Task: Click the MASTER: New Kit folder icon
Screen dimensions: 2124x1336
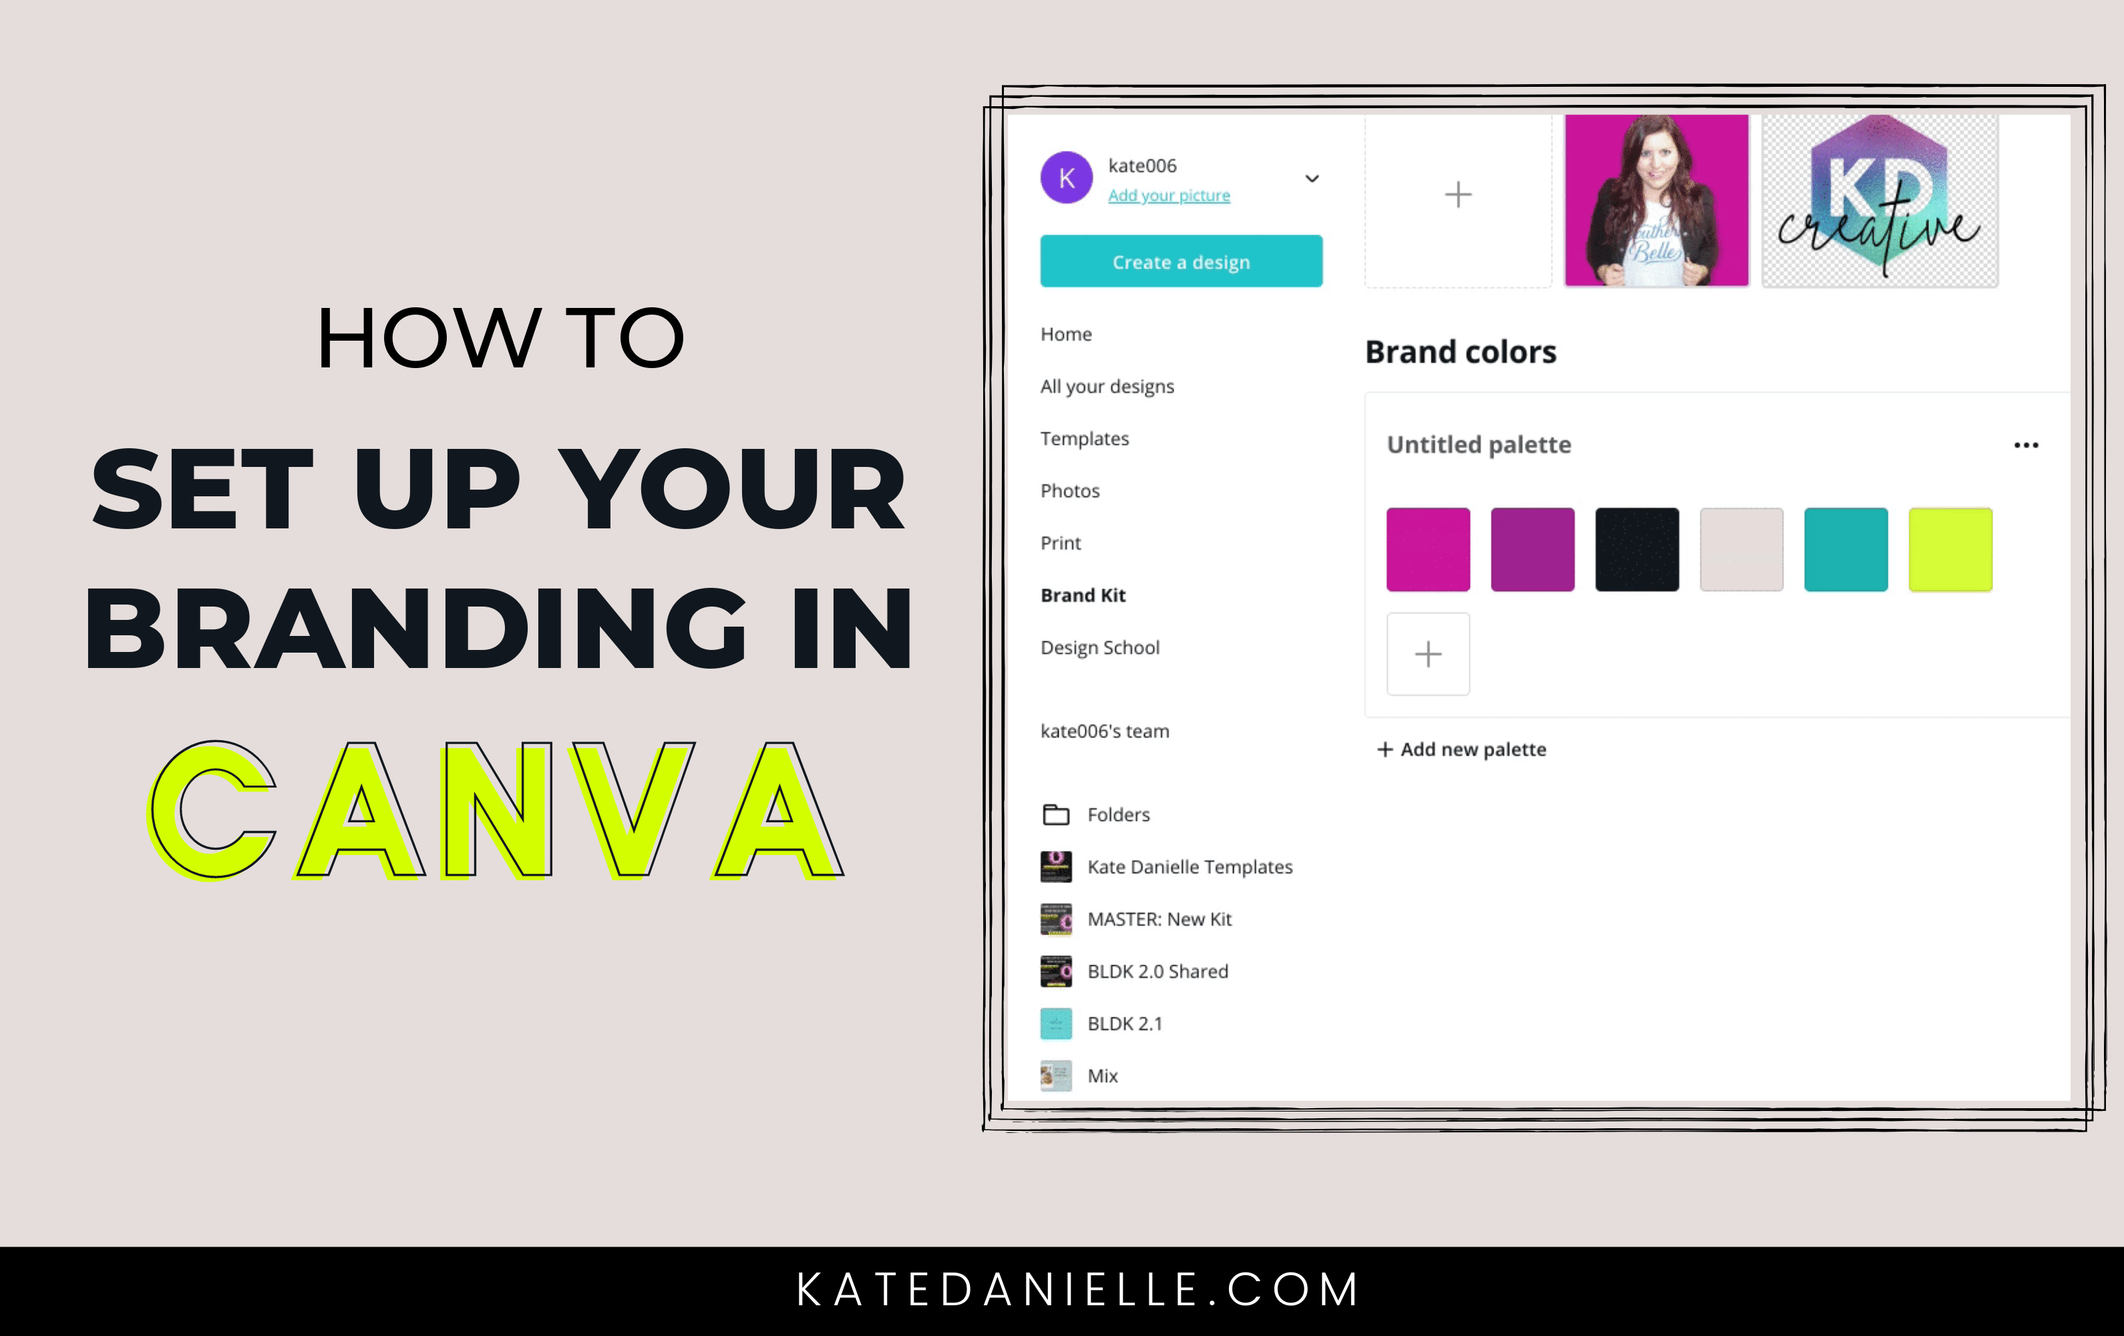Action: click(x=1056, y=919)
